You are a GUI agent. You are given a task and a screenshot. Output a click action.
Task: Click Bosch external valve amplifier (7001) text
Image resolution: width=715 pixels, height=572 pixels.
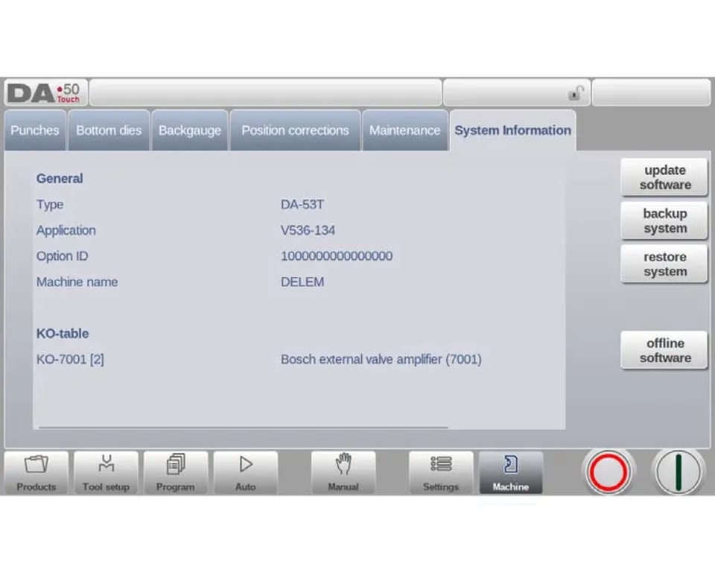(381, 360)
